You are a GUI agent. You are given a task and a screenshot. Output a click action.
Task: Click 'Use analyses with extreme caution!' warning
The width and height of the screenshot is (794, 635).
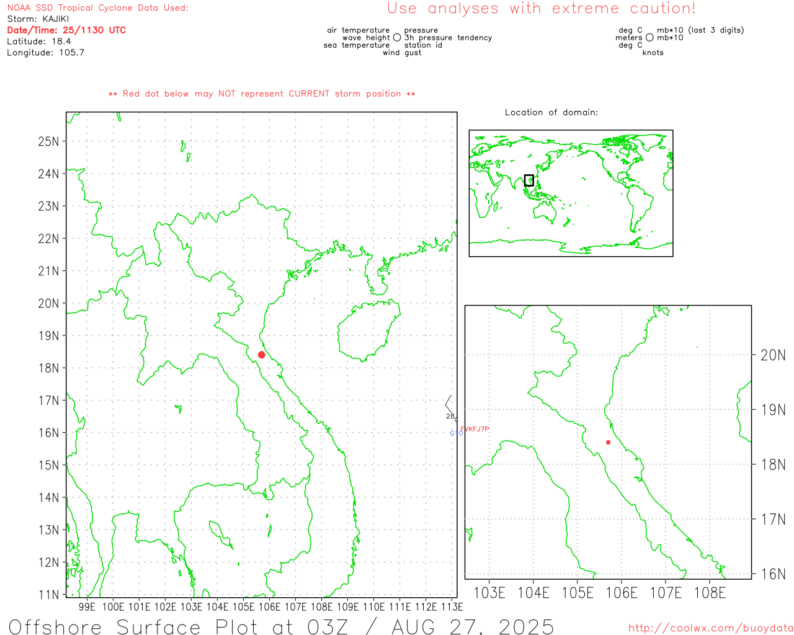pyautogui.click(x=542, y=9)
